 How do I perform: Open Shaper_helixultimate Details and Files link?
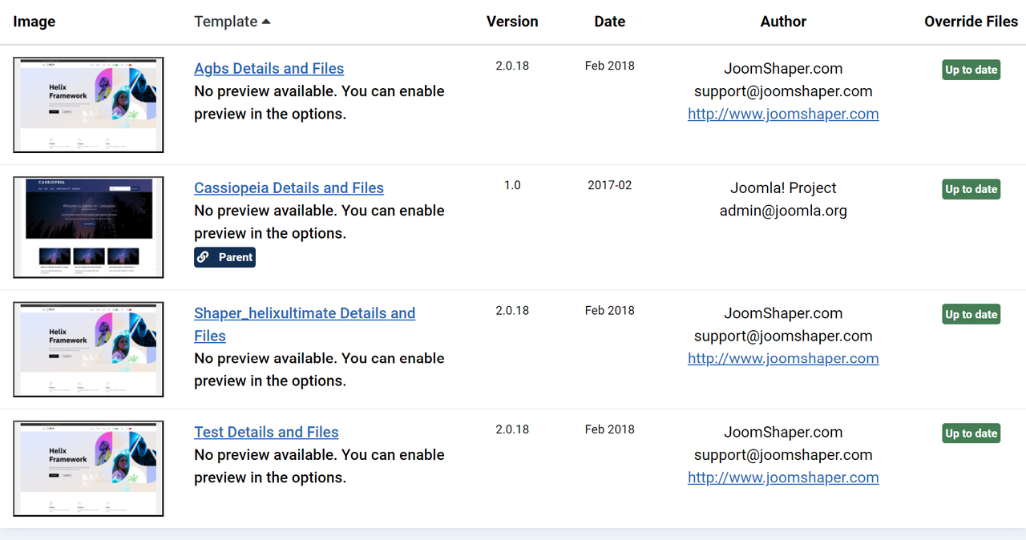pyautogui.click(x=305, y=313)
